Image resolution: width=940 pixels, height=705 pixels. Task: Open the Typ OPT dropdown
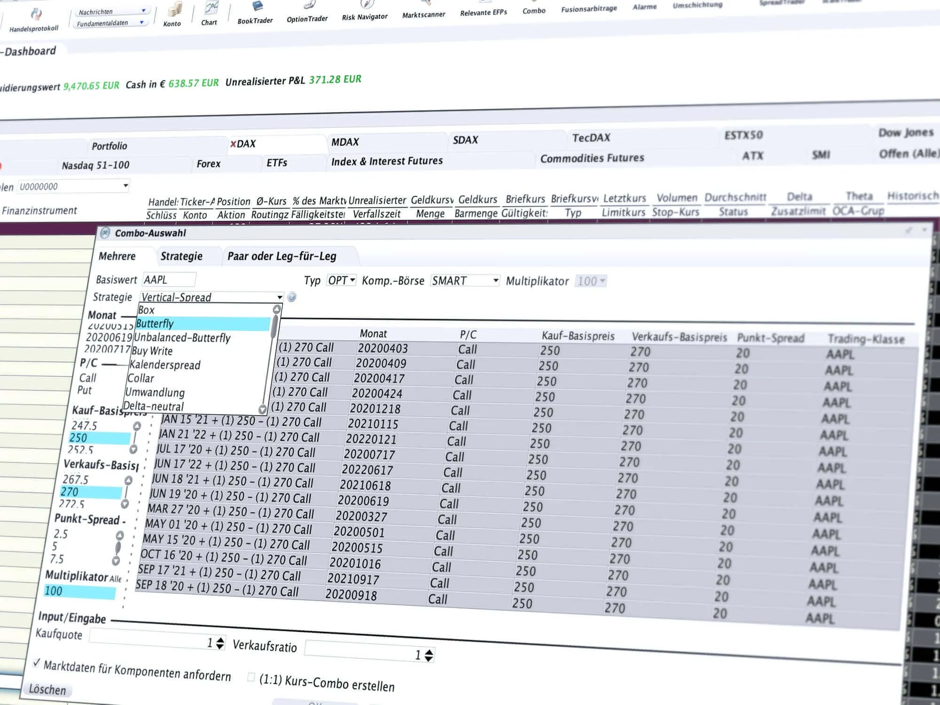tap(342, 280)
